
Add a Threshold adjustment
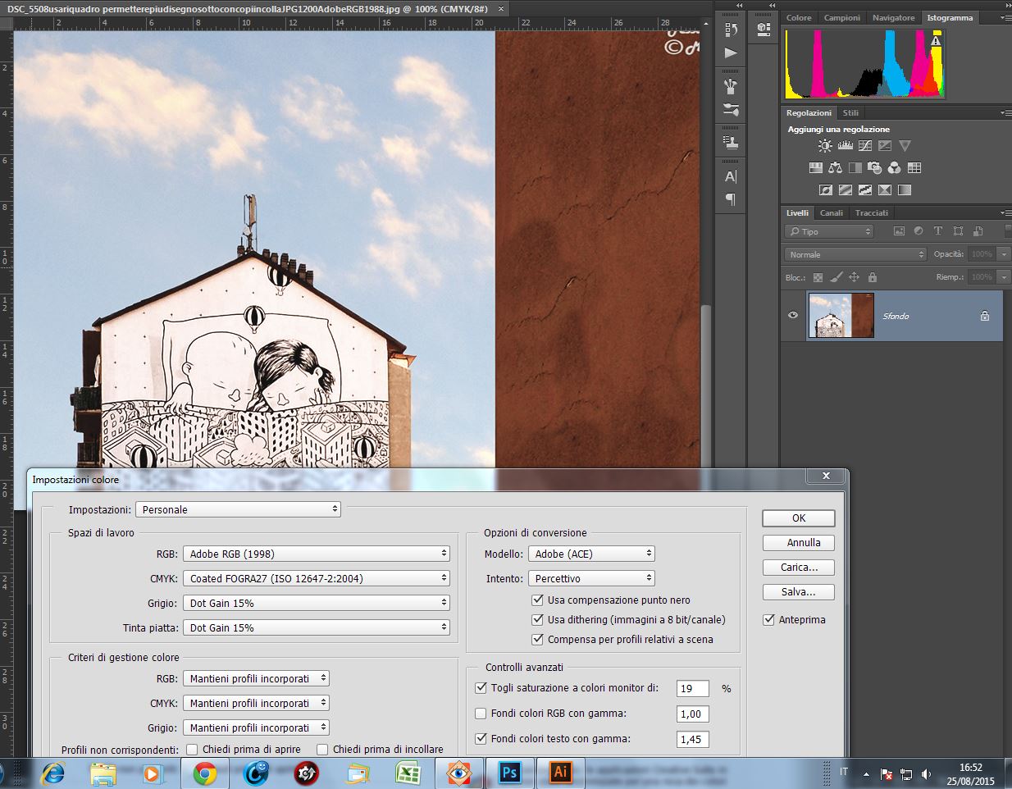865,190
